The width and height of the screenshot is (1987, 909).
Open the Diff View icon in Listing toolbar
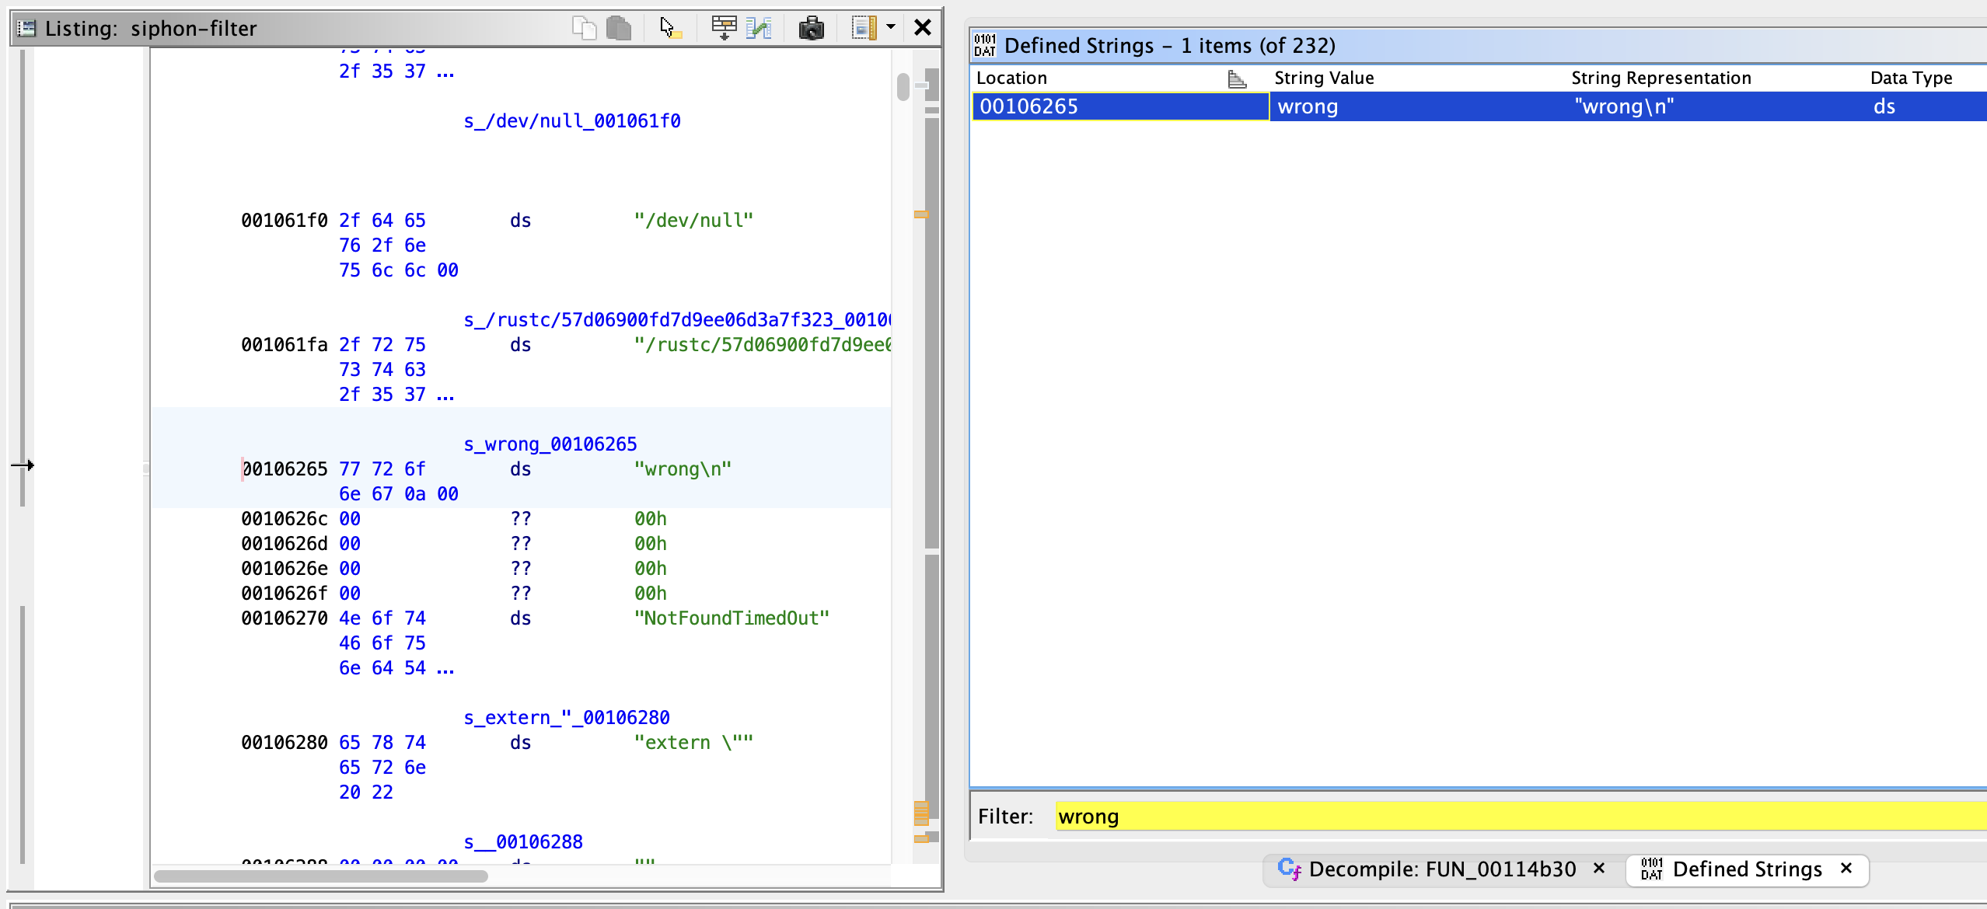tap(758, 28)
